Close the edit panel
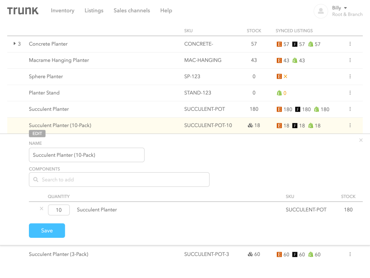This screenshot has height=278, width=370. click(361, 140)
